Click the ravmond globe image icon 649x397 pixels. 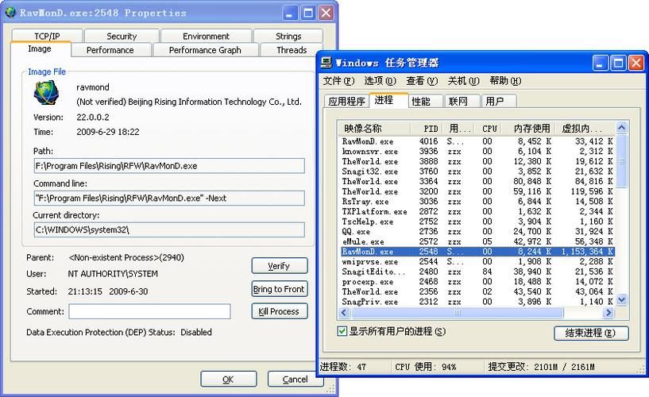tap(46, 93)
